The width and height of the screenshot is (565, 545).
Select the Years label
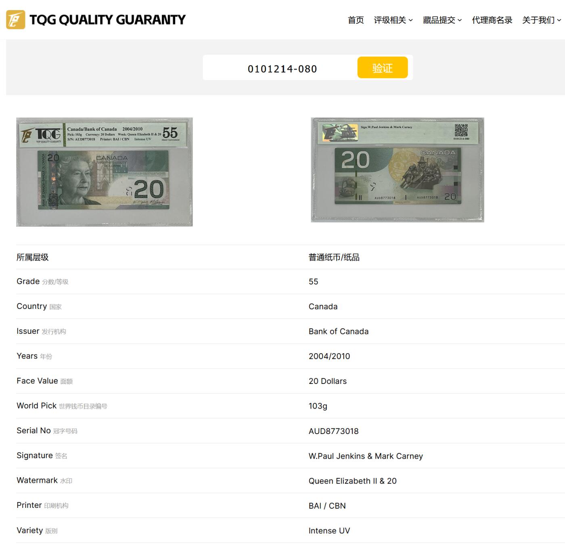coord(27,356)
